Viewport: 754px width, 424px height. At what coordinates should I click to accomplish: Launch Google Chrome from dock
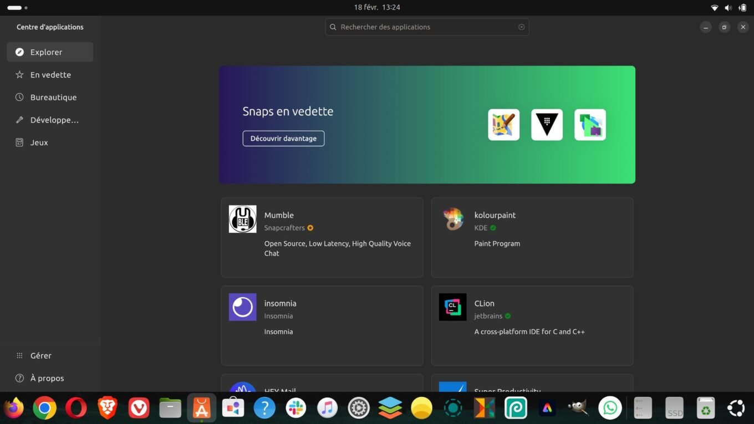[x=45, y=408]
